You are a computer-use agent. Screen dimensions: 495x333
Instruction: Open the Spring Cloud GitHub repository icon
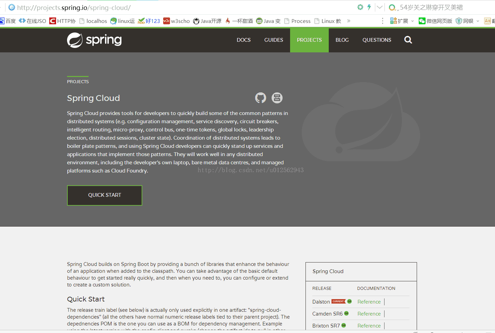[261, 98]
